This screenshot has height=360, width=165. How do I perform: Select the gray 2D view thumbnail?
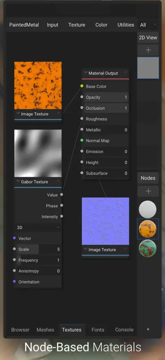tap(148, 68)
